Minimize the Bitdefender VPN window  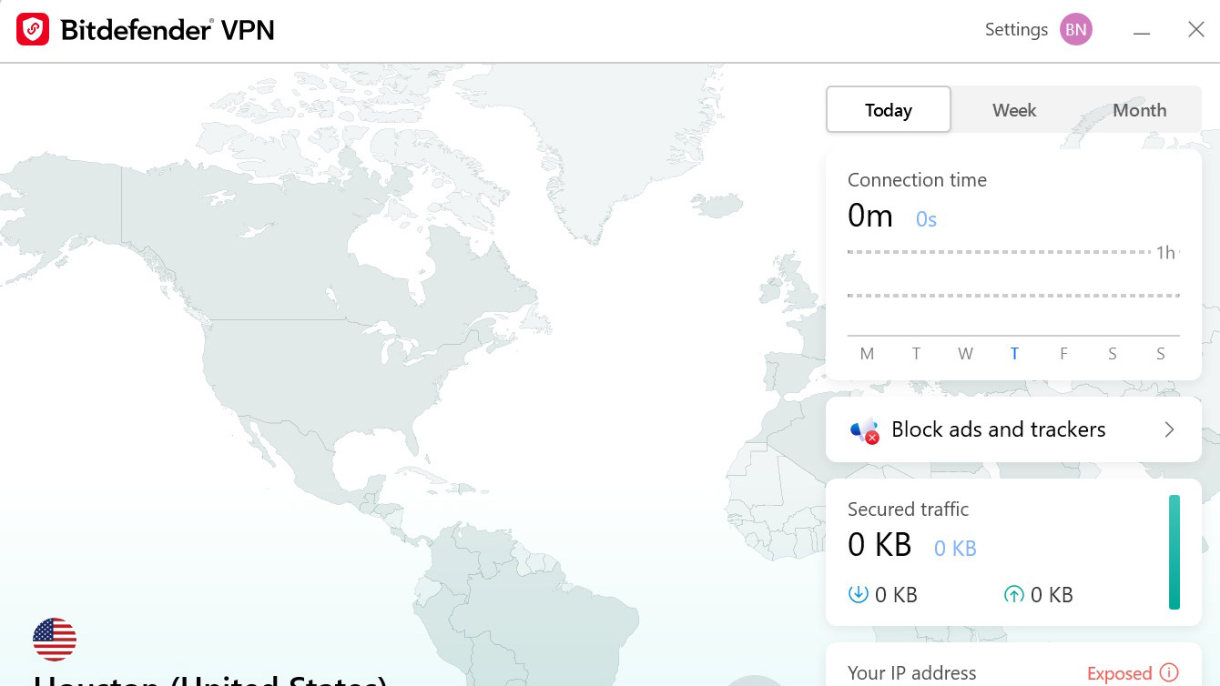[x=1142, y=31]
